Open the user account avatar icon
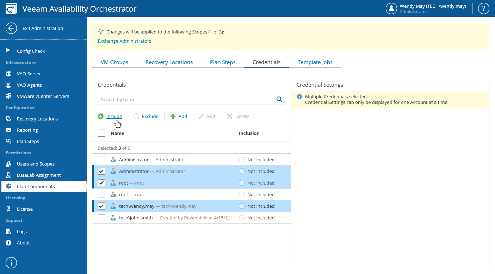Viewport: 495px width, 274px height. [x=391, y=8]
